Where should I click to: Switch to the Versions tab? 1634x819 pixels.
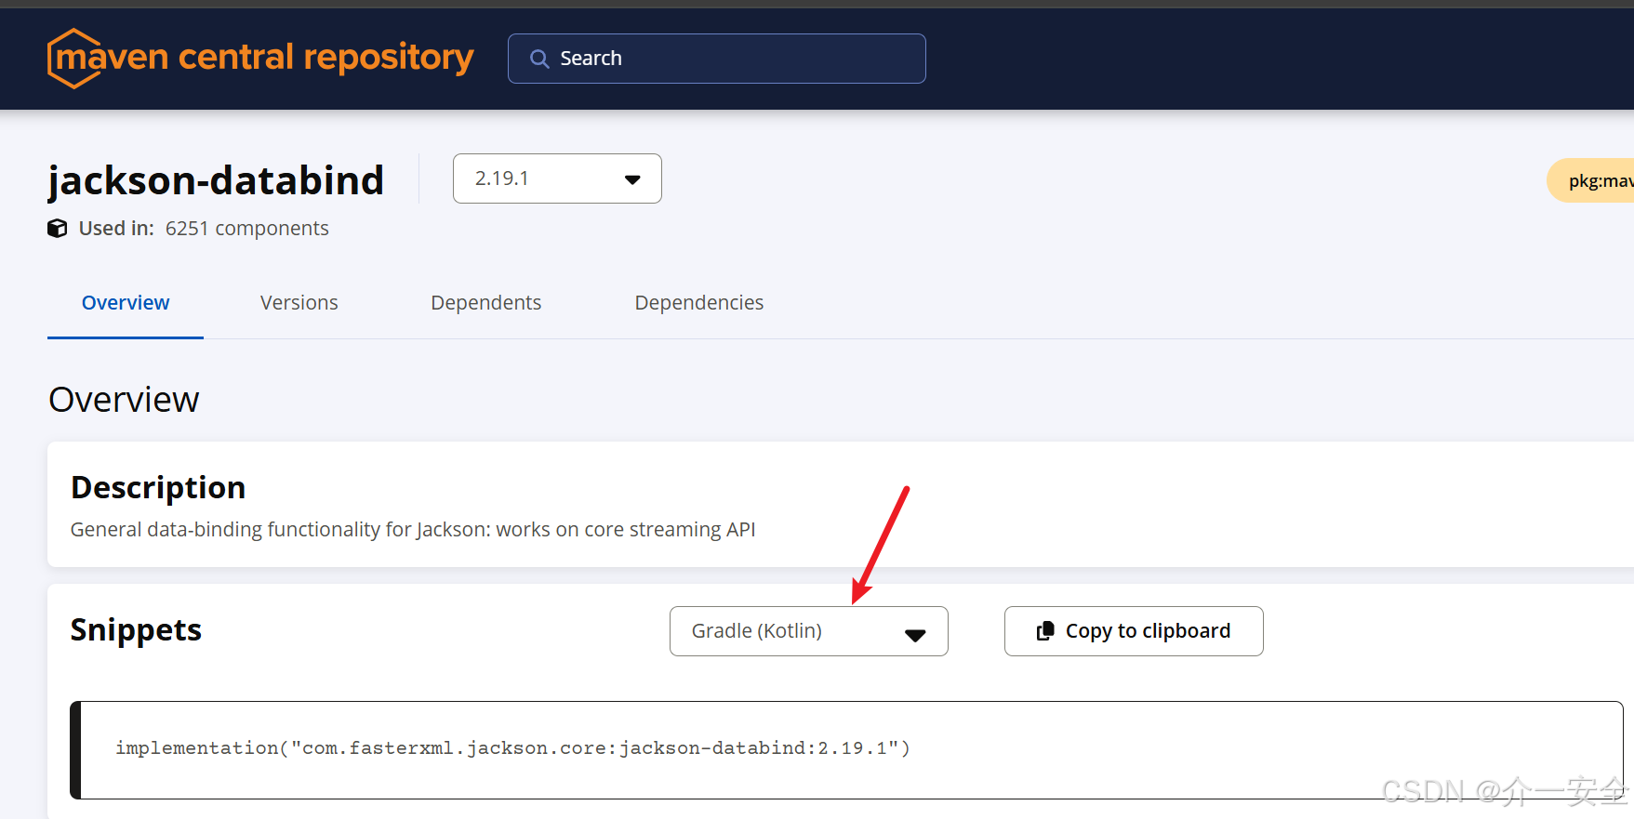click(299, 303)
